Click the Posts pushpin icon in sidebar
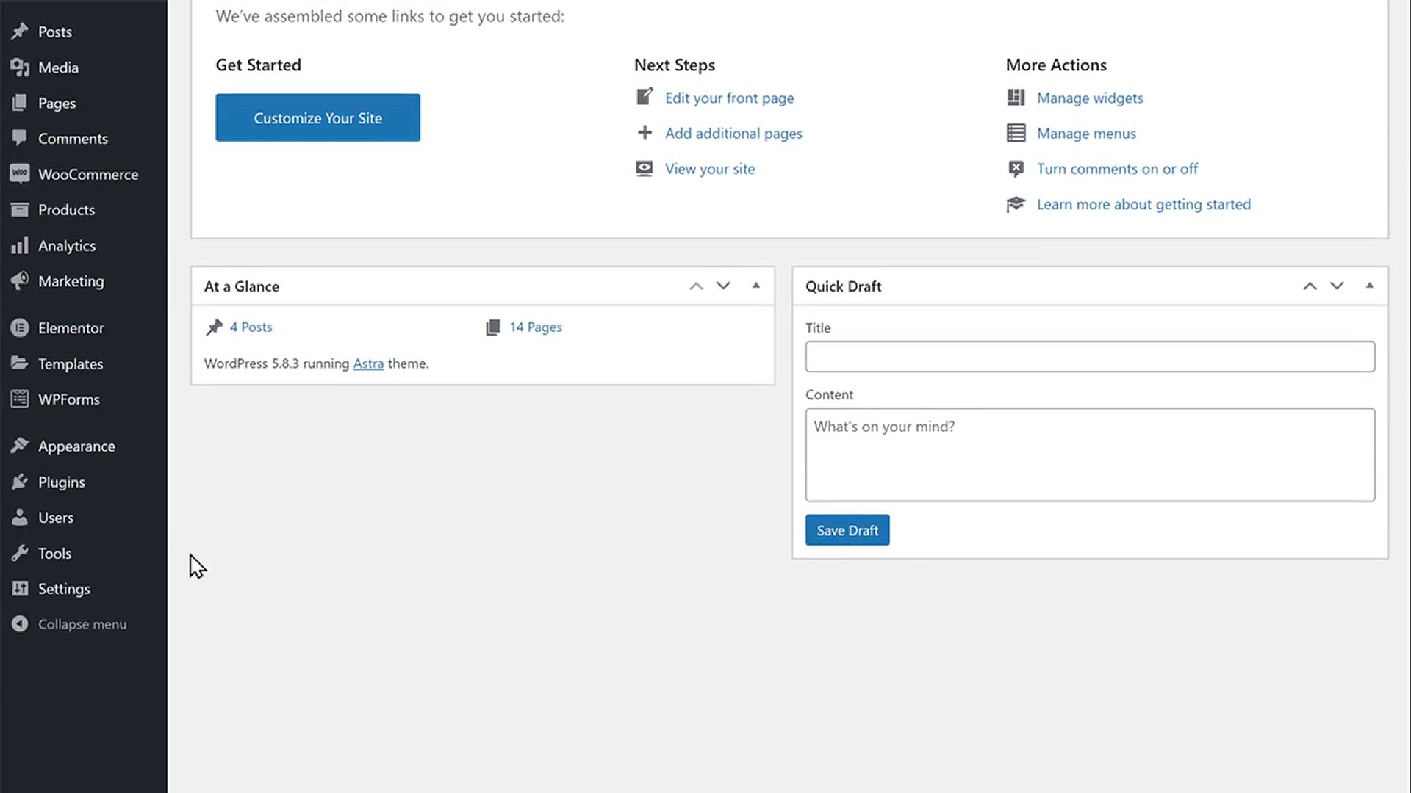This screenshot has width=1411, height=793. coord(20,32)
